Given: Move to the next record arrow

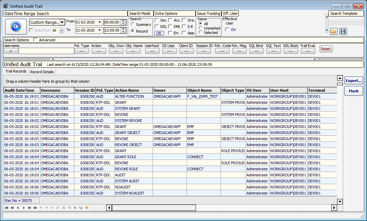Looking at the screenshot, I should point(24,208).
